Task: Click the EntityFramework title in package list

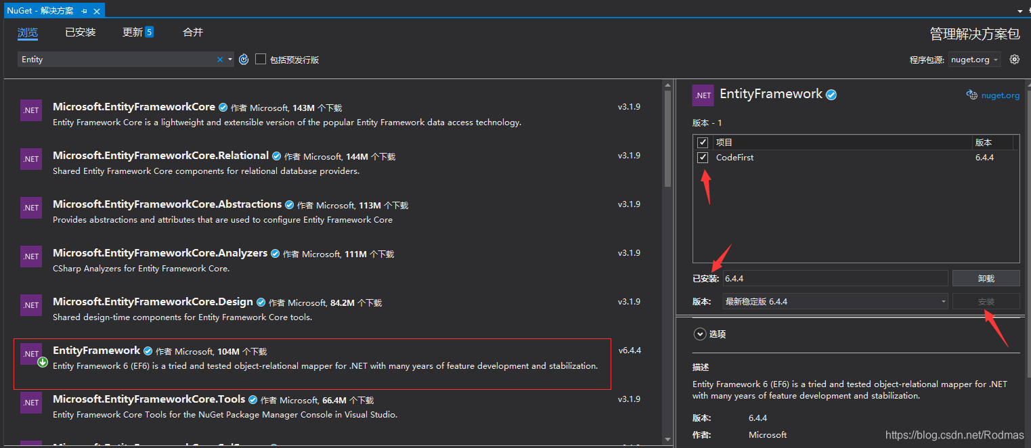Action: [97, 351]
